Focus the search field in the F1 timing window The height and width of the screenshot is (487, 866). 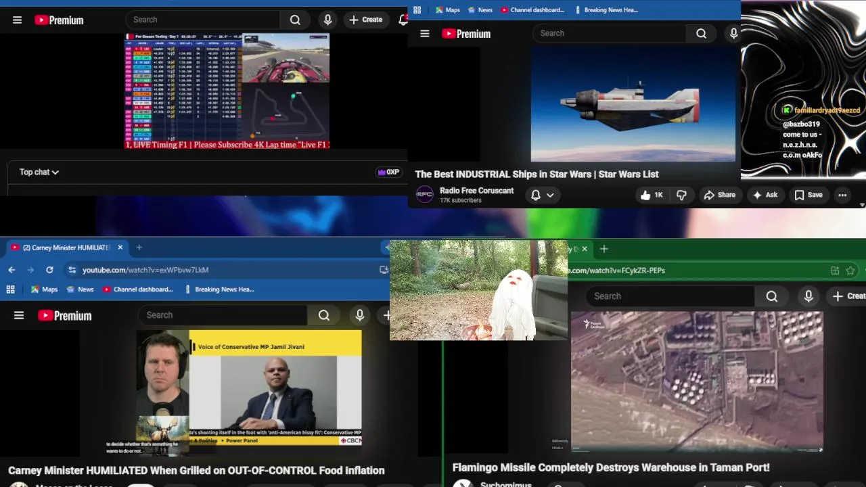[203, 20]
